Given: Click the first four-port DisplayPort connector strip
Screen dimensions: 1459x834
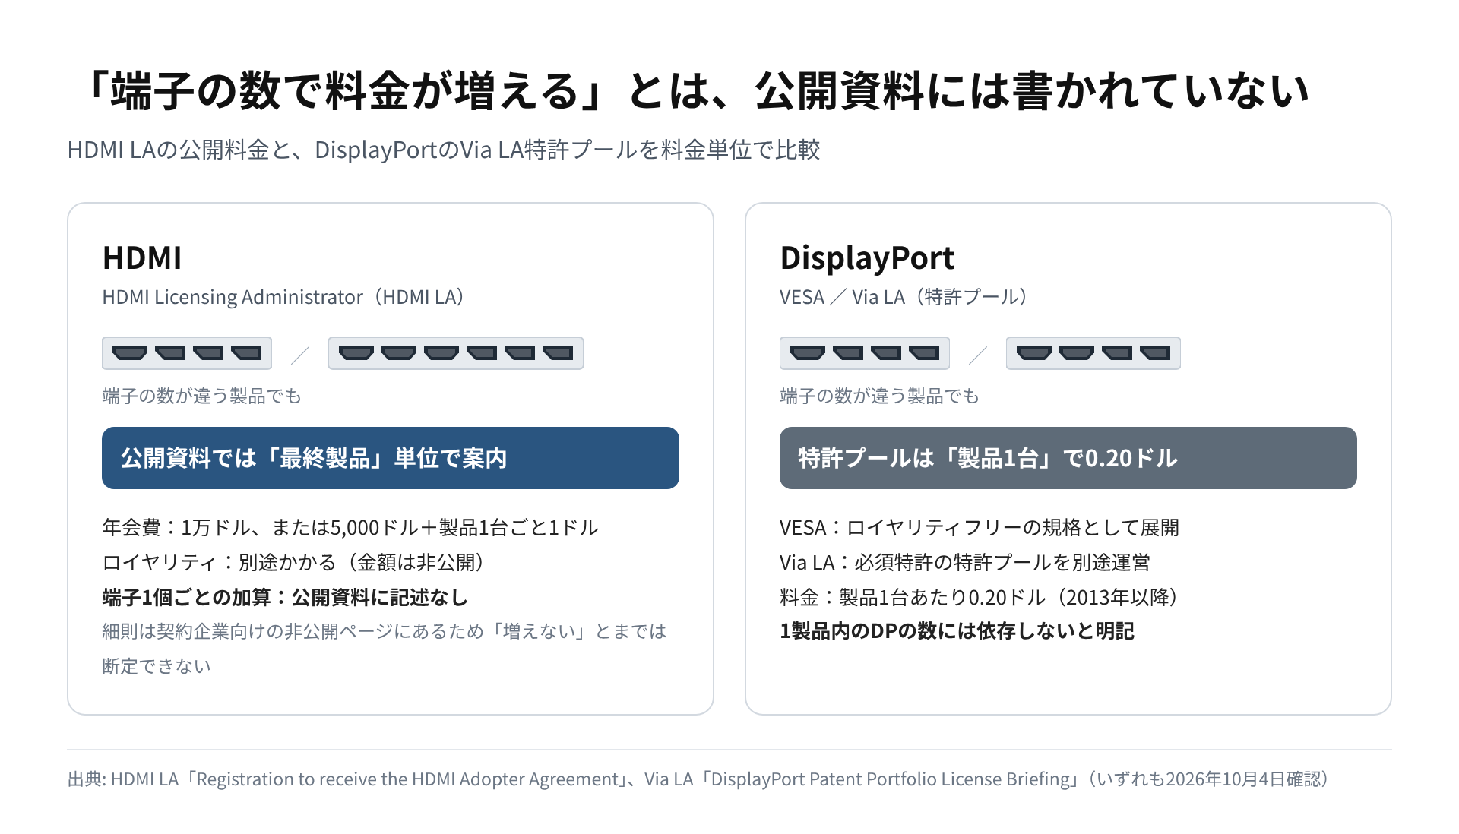Looking at the screenshot, I should [865, 353].
